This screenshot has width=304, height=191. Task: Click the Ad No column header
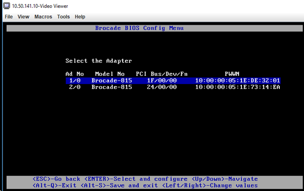pyautogui.click(x=75, y=74)
